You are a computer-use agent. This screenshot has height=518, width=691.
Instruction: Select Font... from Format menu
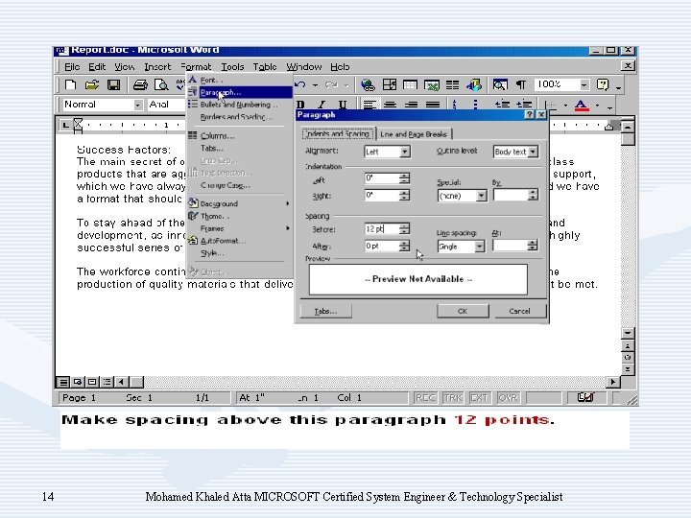coord(239,81)
